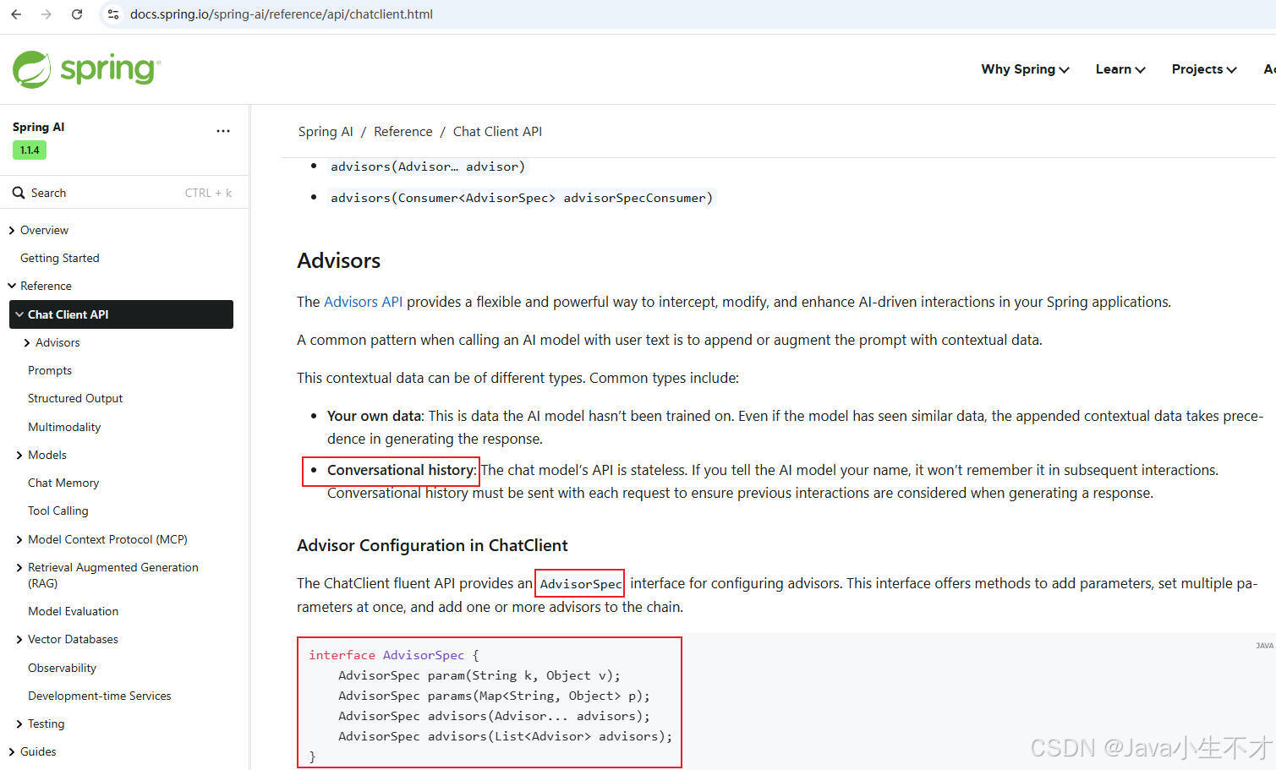Expand the Testing sidebar item

tap(19, 724)
